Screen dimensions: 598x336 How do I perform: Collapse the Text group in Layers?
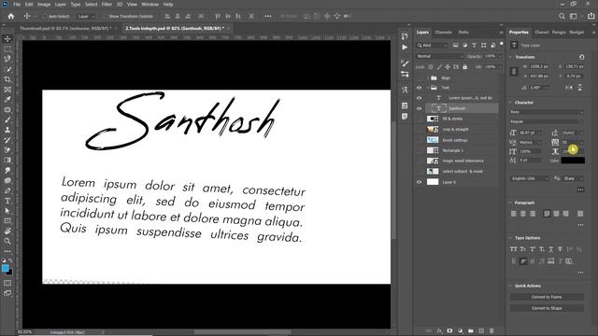point(428,88)
